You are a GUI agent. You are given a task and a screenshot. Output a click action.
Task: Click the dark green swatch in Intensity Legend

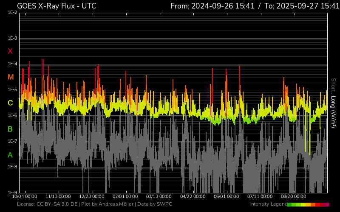(289, 204)
